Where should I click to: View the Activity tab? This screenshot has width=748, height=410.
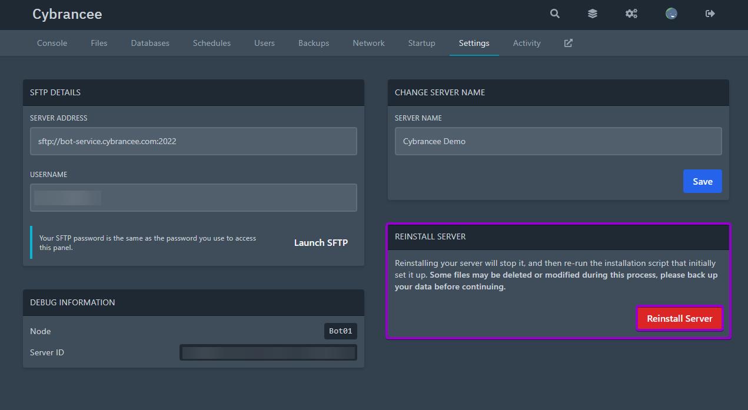pos(527,43)
